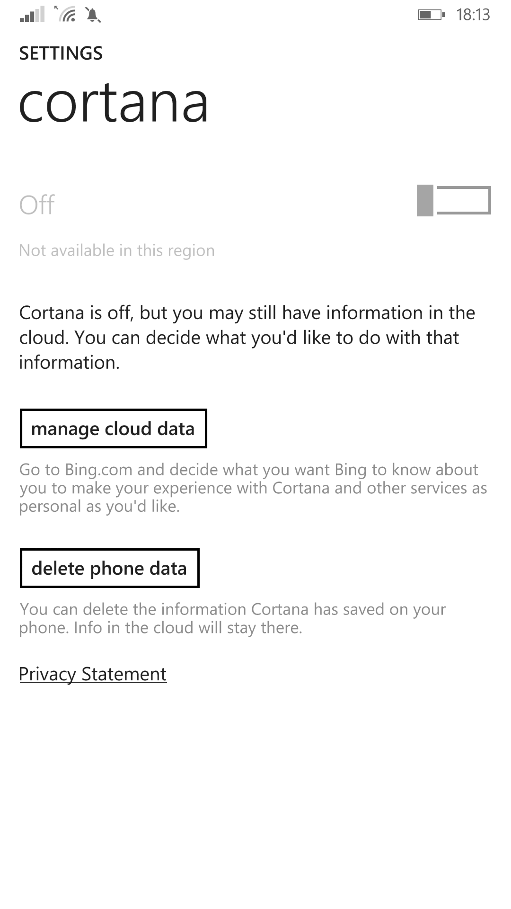Screen dimensions: 511x909
Task: Open the Privacy Statement link
Action: [x=93, y=674]
